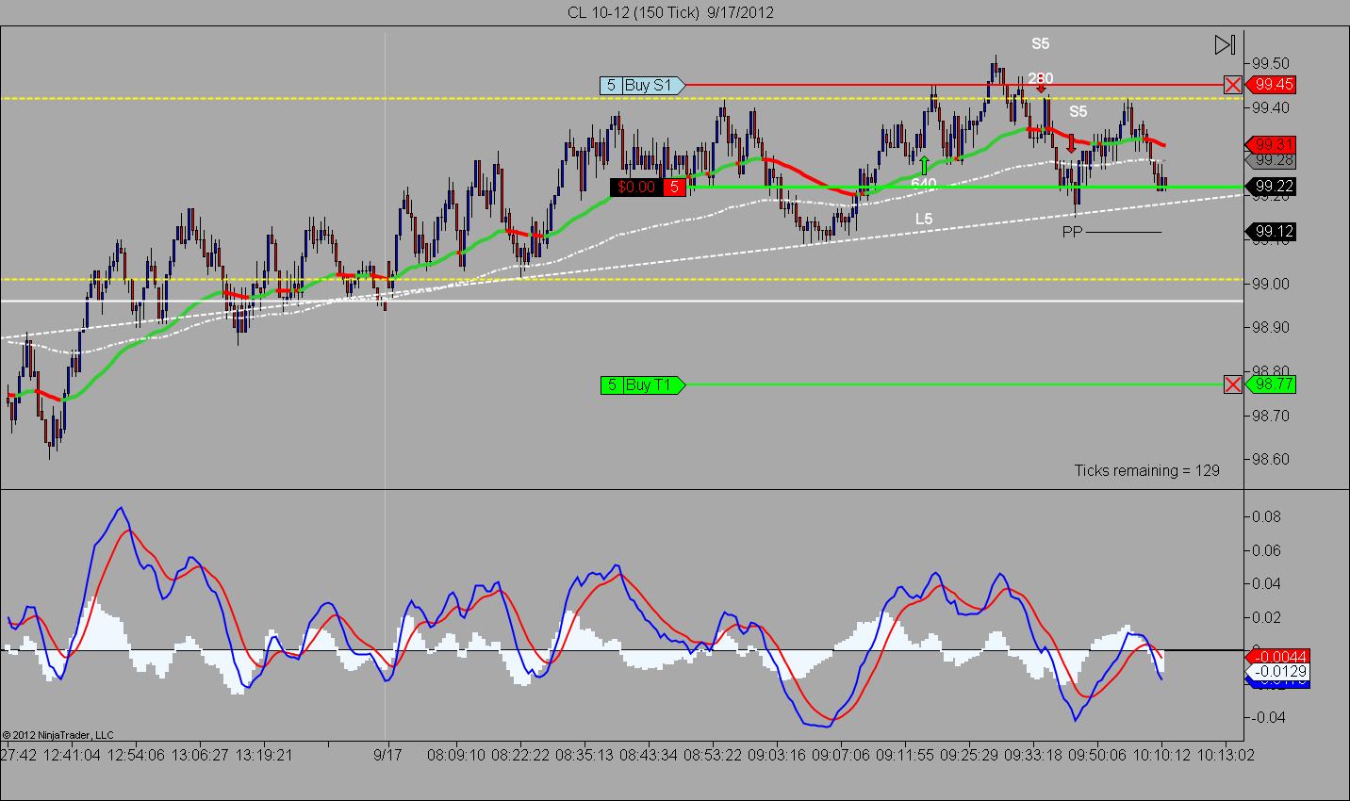Click the top S5 text marker
The height and width of the screenshot is (801, 1350).
point(1040,43)
